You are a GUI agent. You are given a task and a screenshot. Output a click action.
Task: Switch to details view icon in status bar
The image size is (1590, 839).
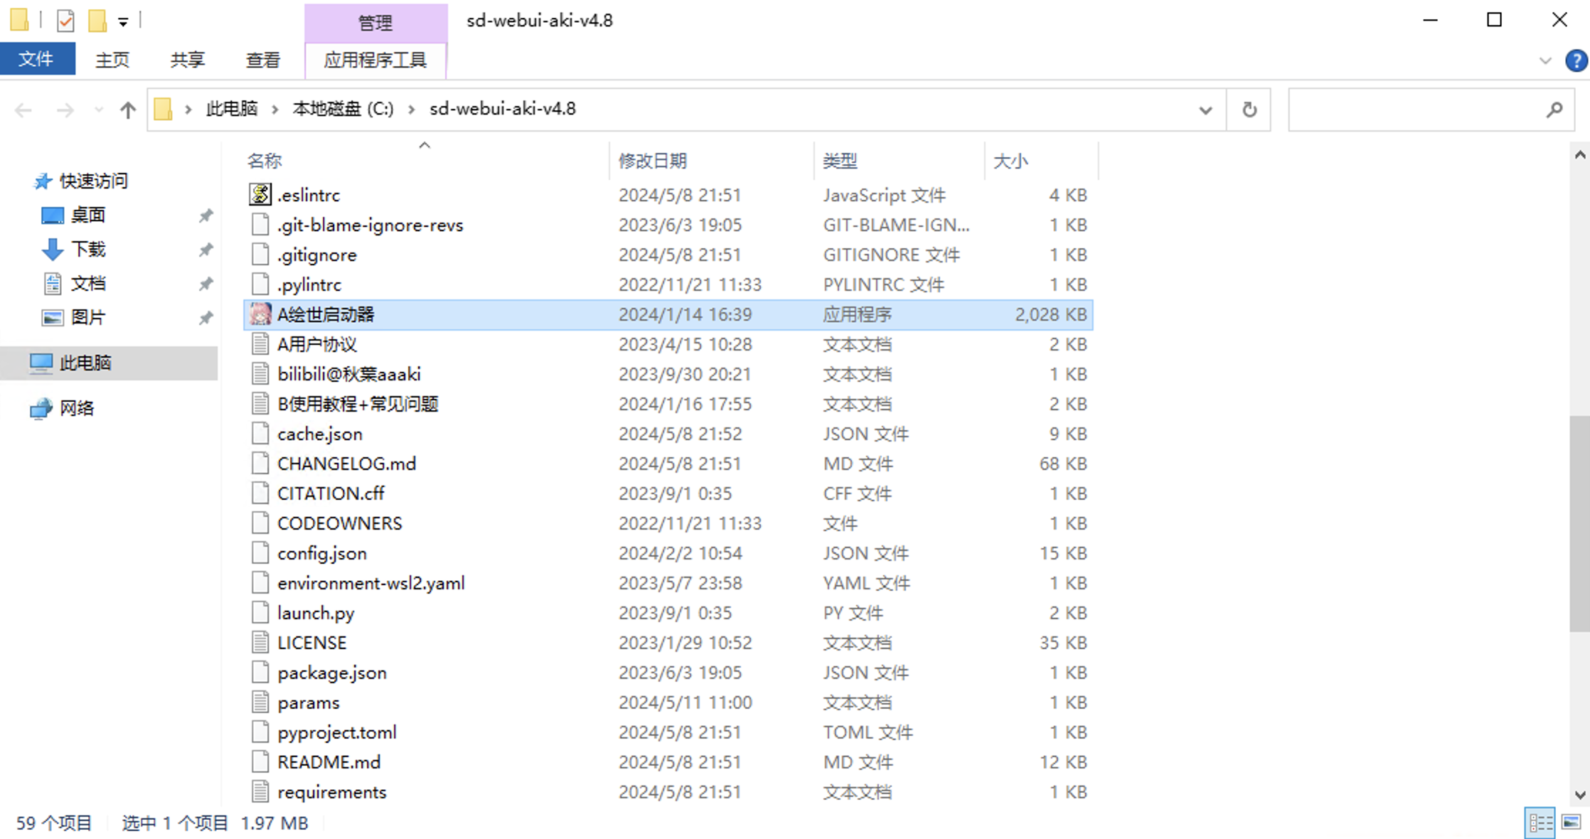click(1540, 823)
